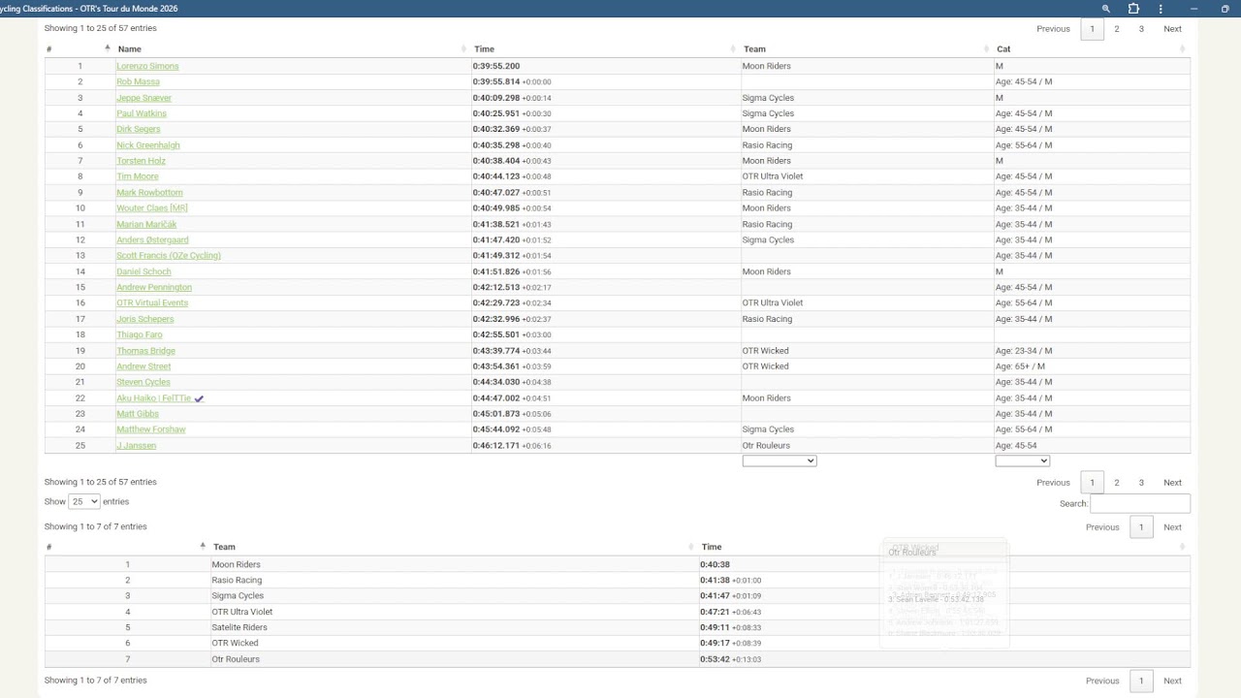Screen dimensions: 1241x698
Task: Select page 1 below the team table
Action: click(1141, 681)
